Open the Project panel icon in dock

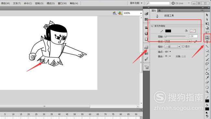[146, 67]
